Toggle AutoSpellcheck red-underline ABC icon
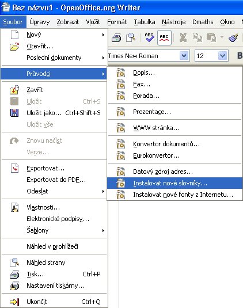Screen dimensions: 243x308 (164, 37)
